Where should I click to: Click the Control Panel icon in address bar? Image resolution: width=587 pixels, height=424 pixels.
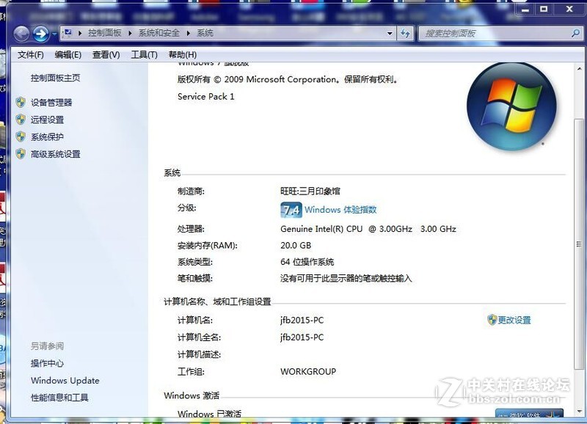click(x=68, y=33)
